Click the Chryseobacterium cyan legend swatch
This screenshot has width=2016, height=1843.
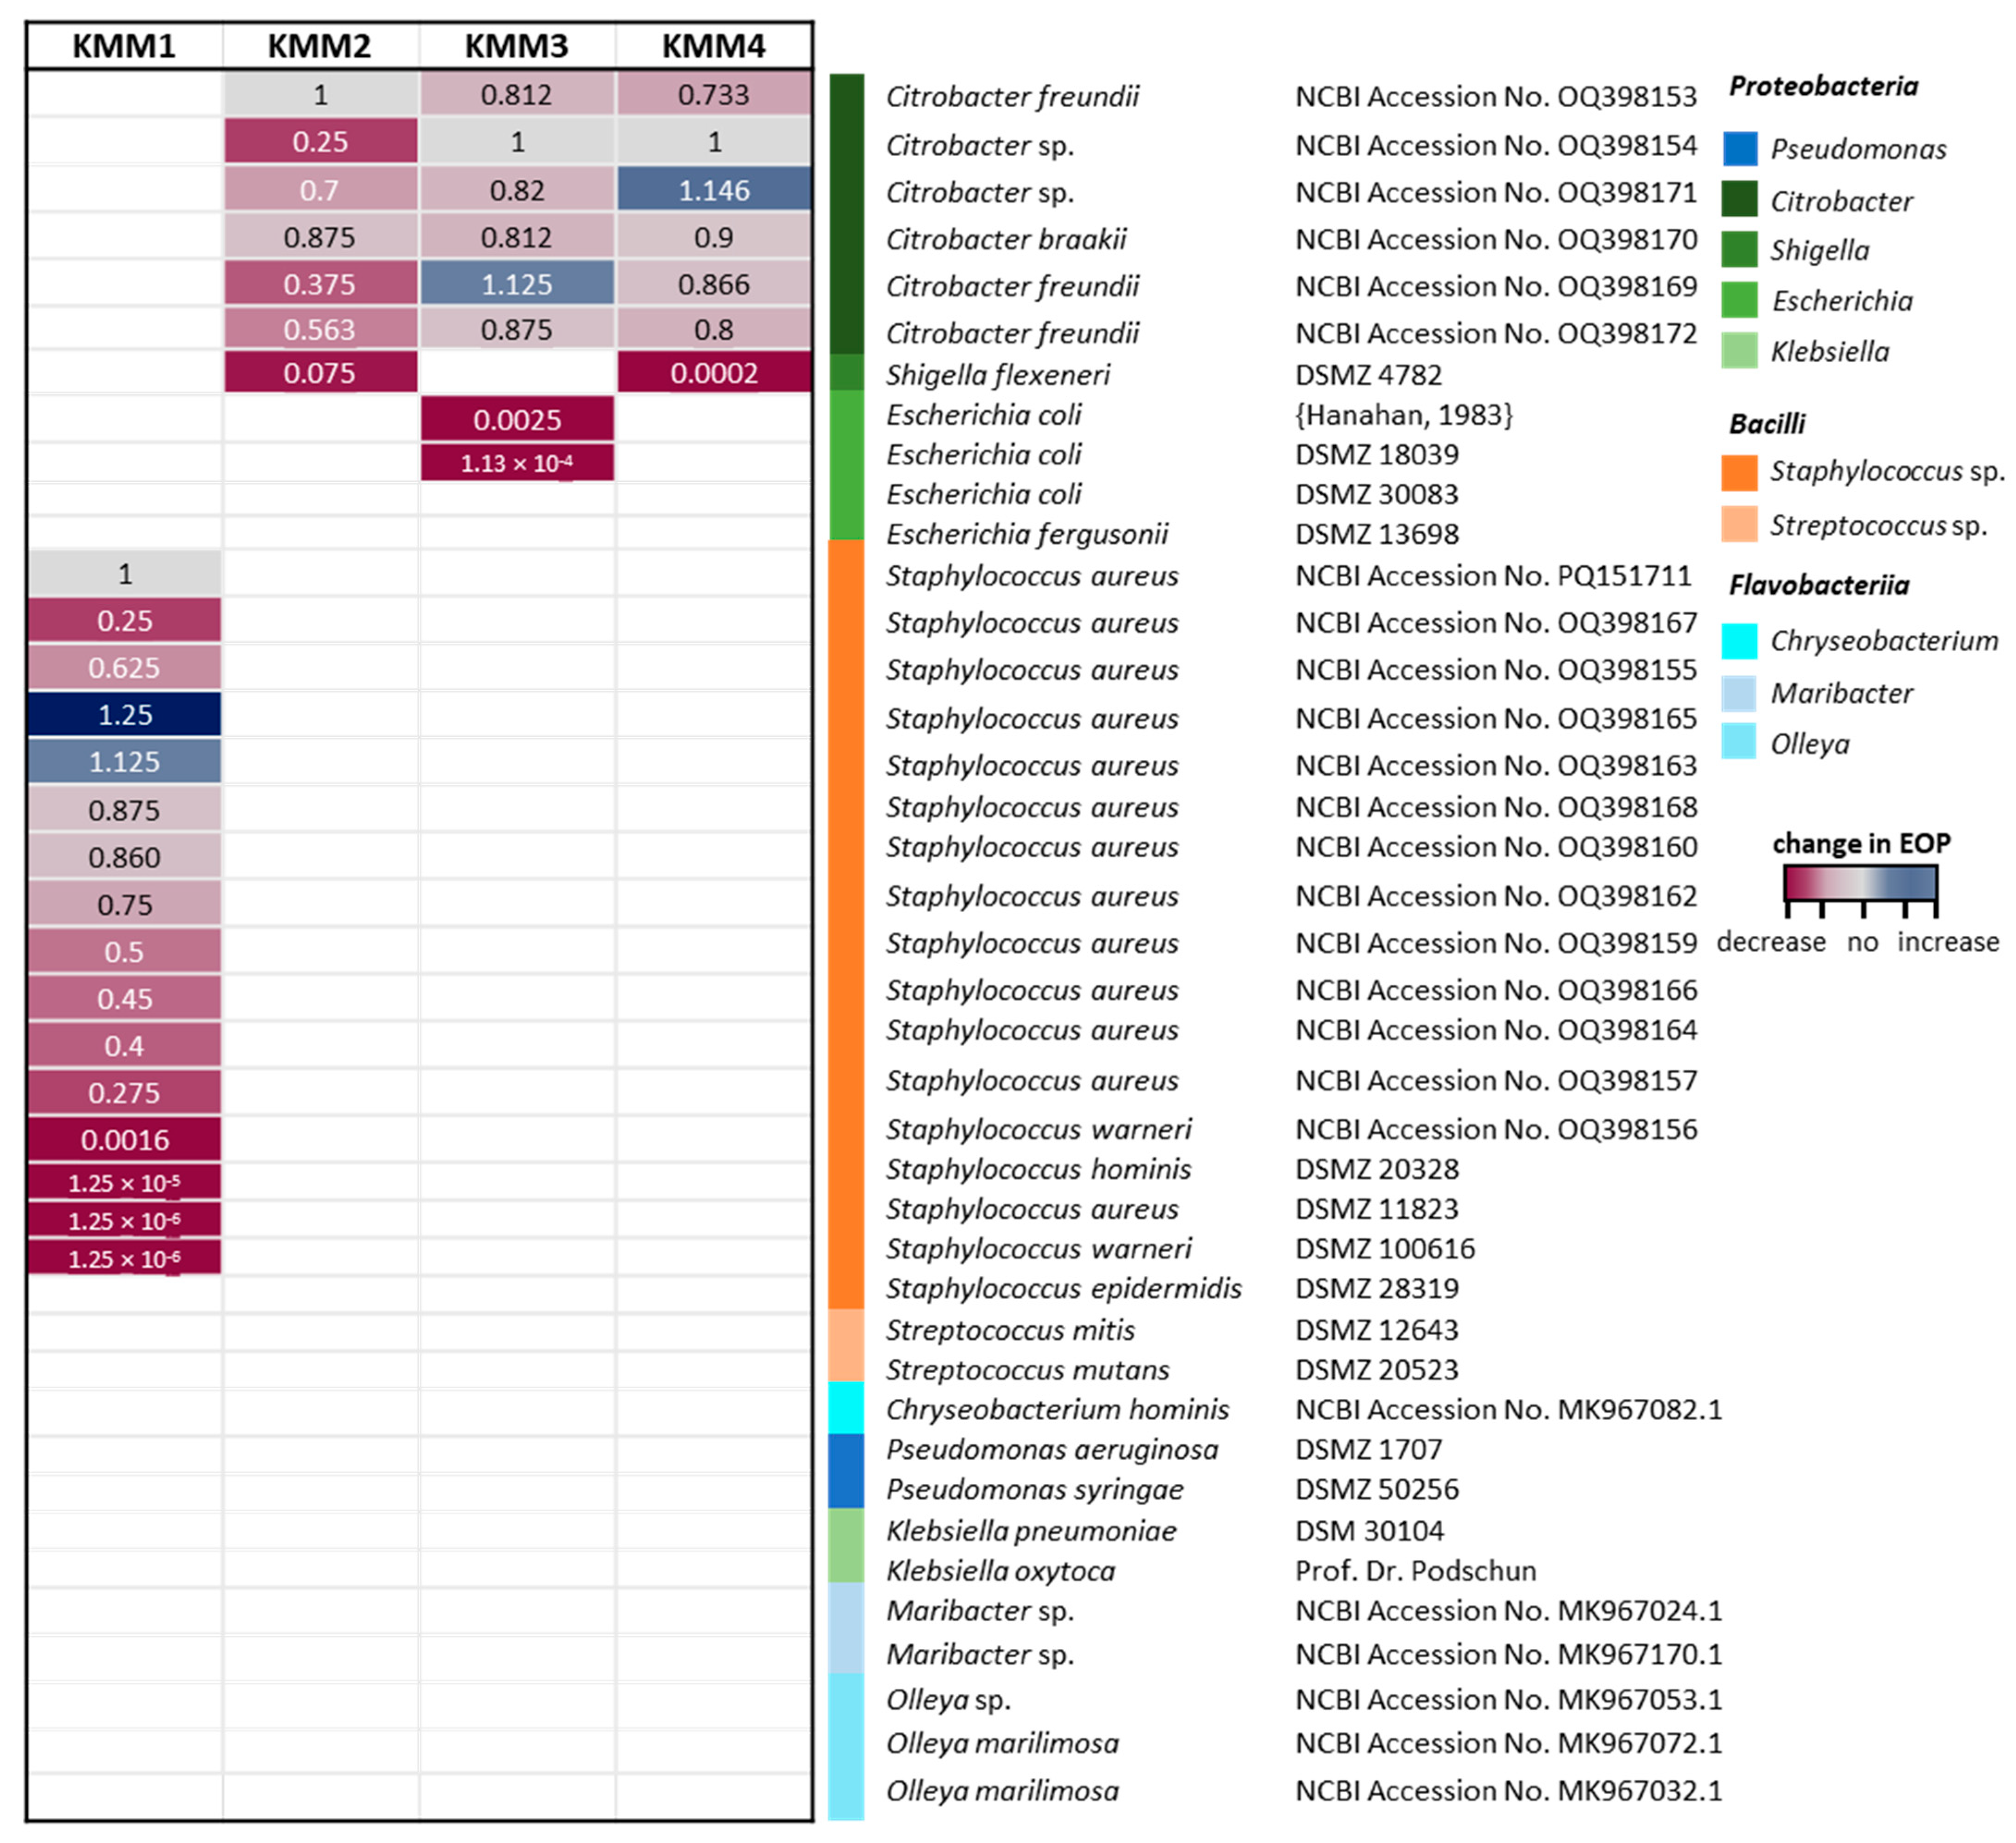[1740, 641]
